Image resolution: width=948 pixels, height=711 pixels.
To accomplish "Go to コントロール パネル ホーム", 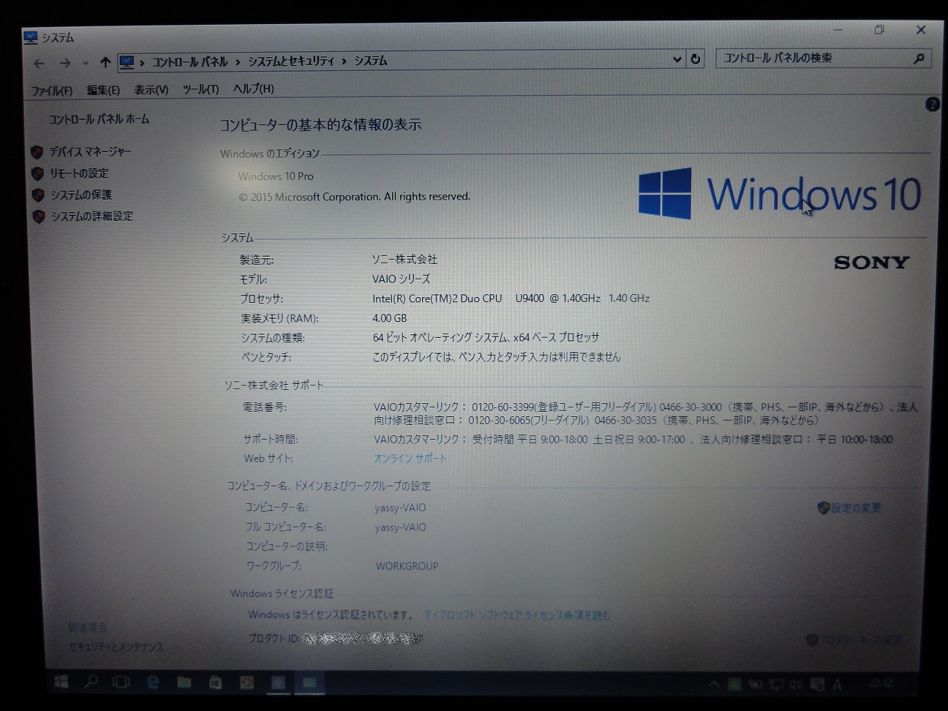I will (x=99, y=119).
